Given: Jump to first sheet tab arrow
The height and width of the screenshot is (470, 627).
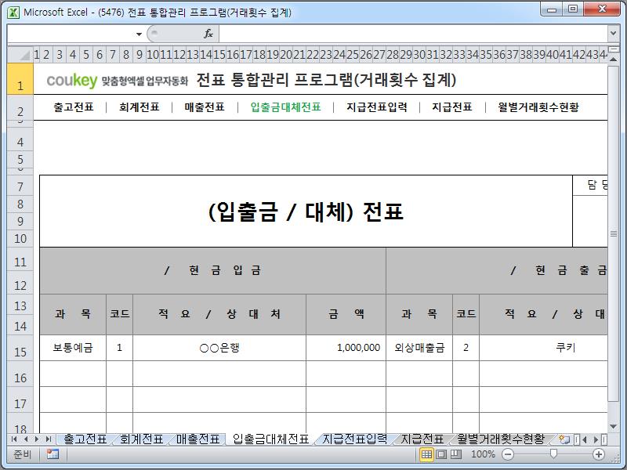Looking at the screenshot, I should 14,439.
